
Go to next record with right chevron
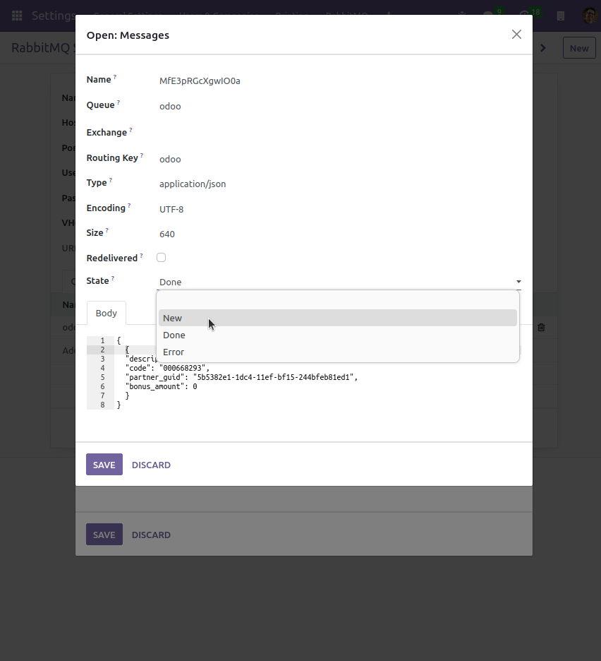[543, 48]
